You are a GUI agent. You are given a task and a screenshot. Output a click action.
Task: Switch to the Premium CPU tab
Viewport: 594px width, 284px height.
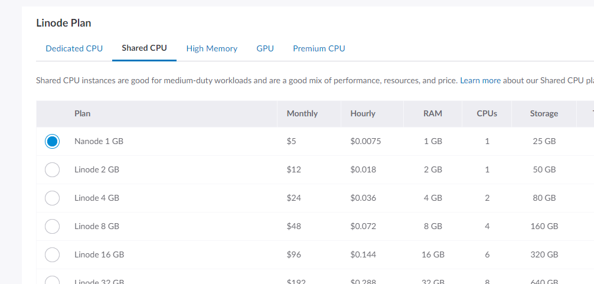[x=319, y=48]
